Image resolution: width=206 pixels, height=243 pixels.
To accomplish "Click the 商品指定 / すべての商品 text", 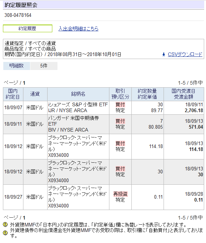I will pos(30,49).
